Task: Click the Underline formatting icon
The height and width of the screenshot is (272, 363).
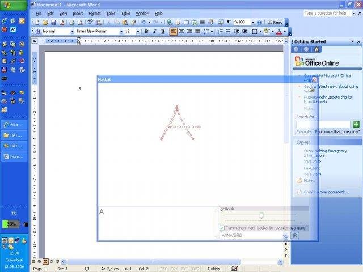Action: pos(163,32)
